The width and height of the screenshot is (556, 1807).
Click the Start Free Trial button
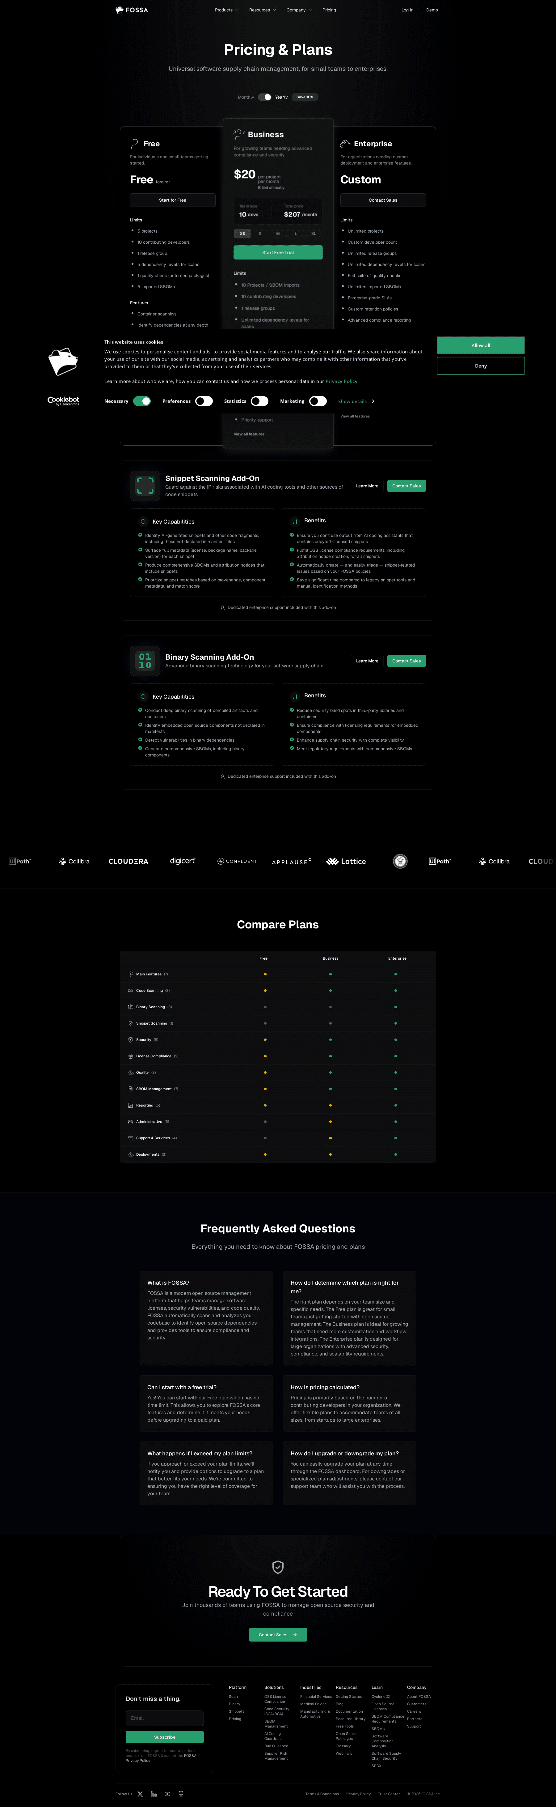(278, 253)
